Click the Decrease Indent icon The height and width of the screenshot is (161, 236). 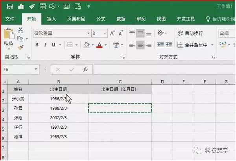(x=160, y=45)
